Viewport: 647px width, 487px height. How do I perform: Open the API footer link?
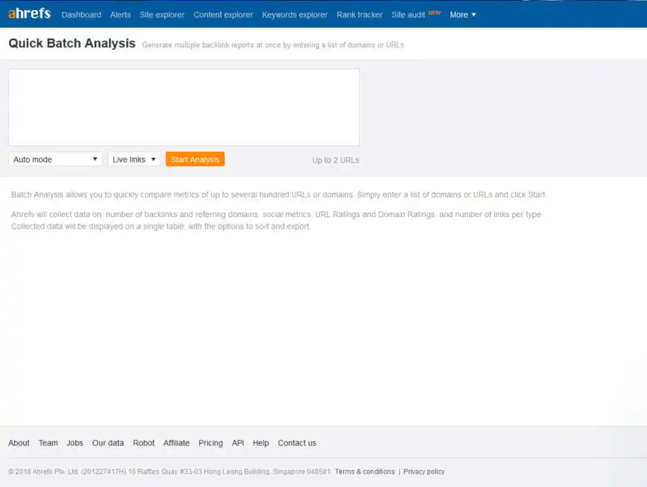[238, 443]
